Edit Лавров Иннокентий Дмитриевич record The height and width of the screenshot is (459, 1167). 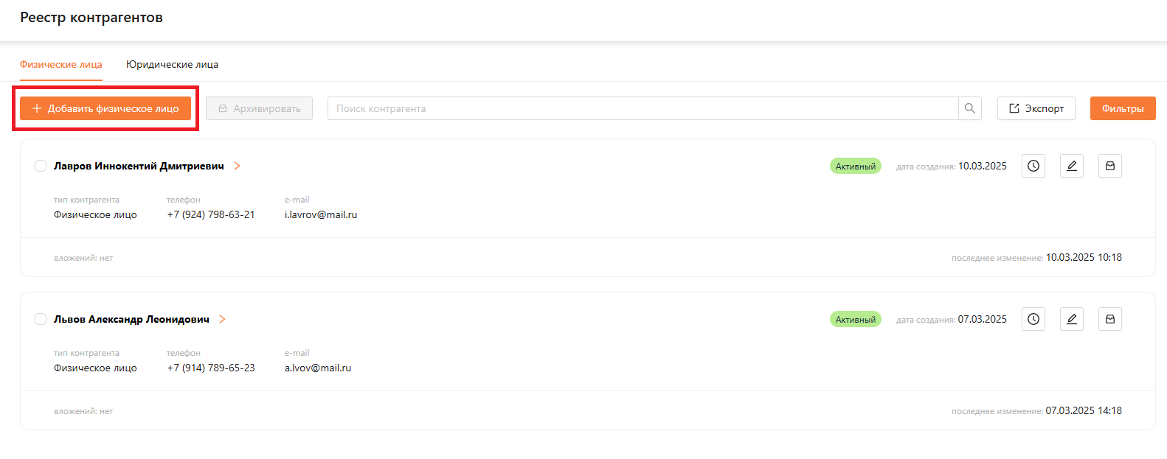click(1071, 166)
